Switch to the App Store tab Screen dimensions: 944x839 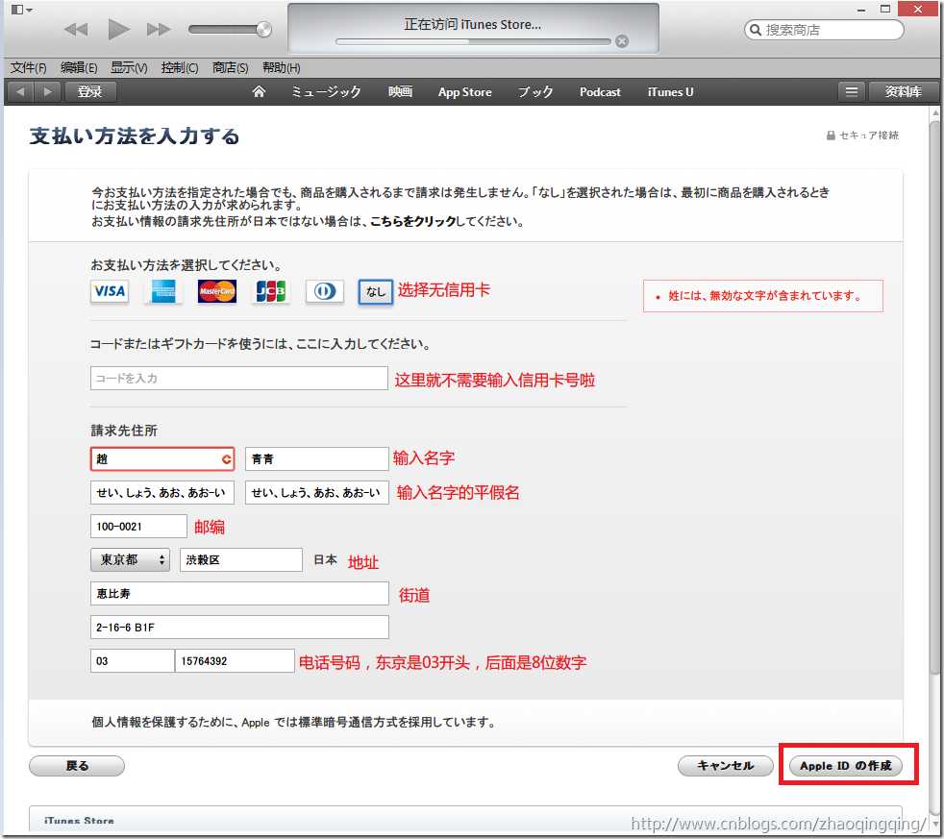464,91
